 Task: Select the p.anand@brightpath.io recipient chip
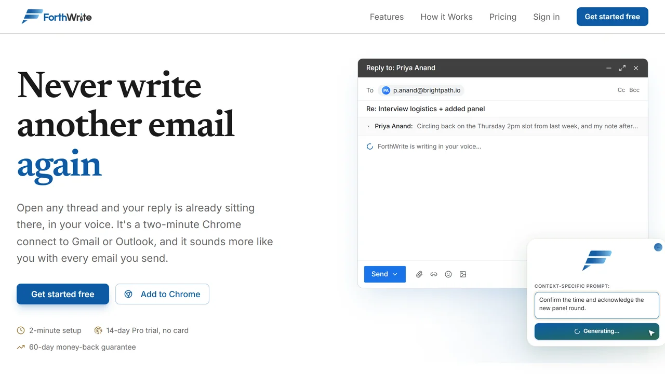421,90
